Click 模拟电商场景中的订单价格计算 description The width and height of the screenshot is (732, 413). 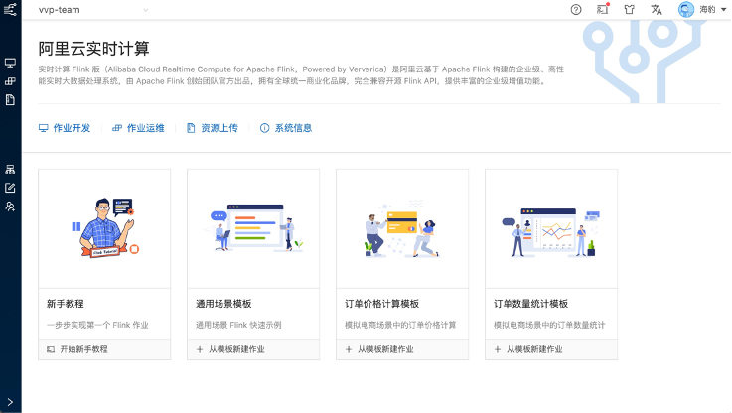pos(400,325)
